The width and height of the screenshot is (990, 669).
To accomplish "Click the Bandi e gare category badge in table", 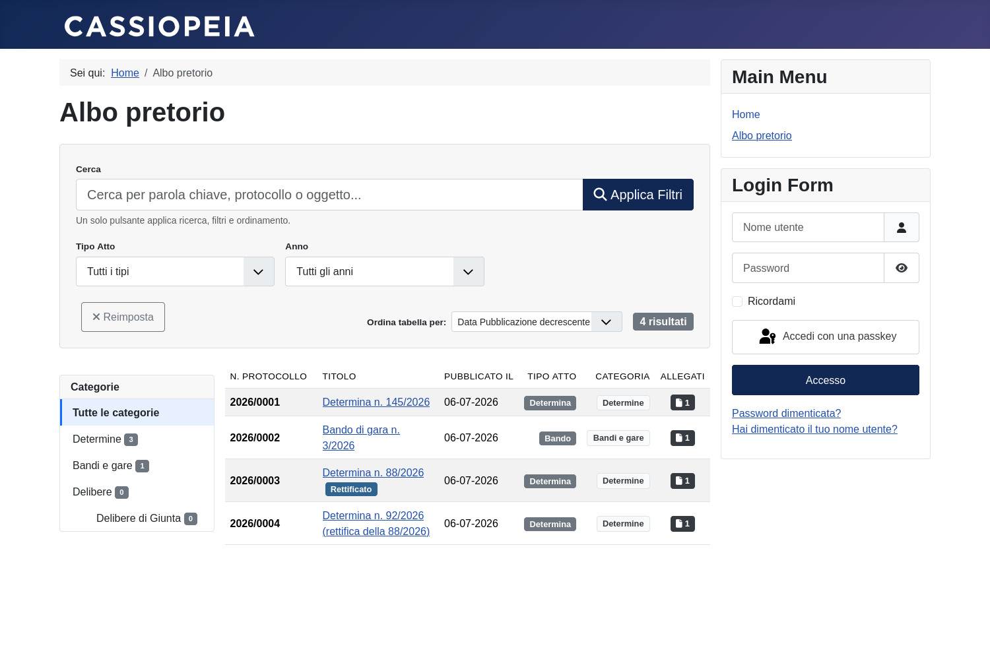I will [618, 438].
